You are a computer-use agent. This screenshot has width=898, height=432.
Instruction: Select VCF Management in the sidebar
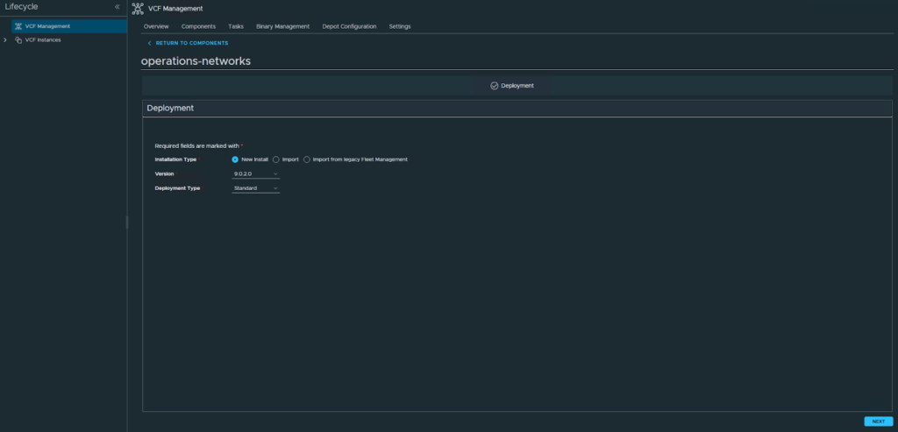point(69,26)
